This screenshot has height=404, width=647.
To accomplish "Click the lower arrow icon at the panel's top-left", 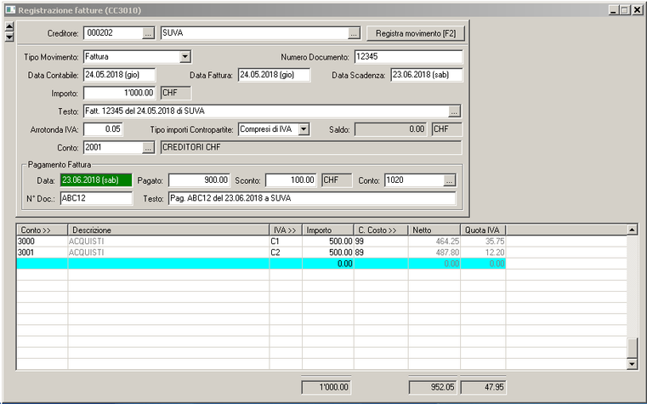I will coord(9,37).
